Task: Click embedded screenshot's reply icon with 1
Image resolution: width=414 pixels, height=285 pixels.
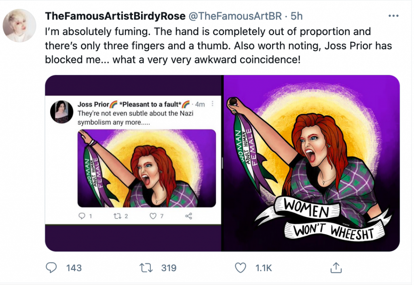Action: 81,216
